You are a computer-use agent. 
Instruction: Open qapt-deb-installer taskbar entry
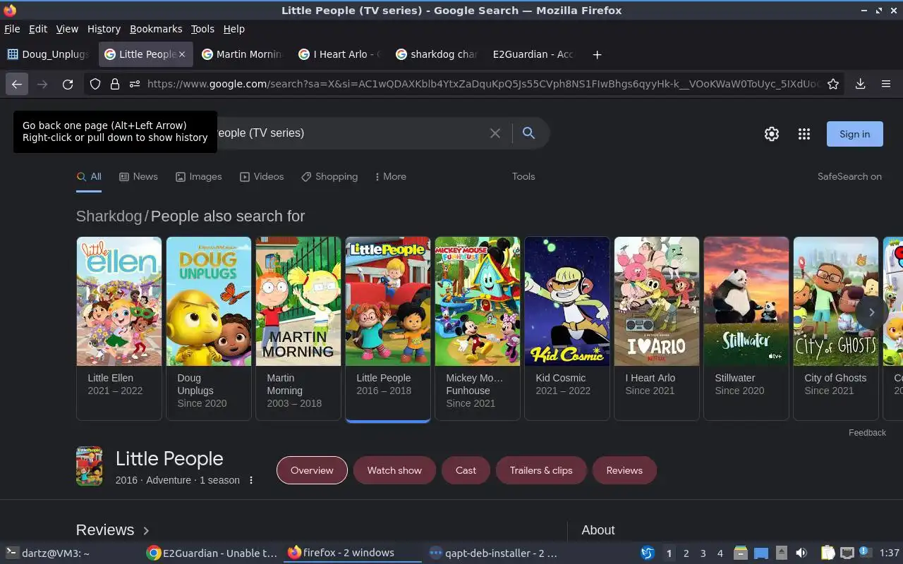(493, 553)
